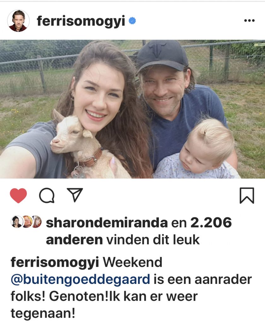Share post using paper plane icon
Viewport: 265px width, 323px height.
point(75,195)
